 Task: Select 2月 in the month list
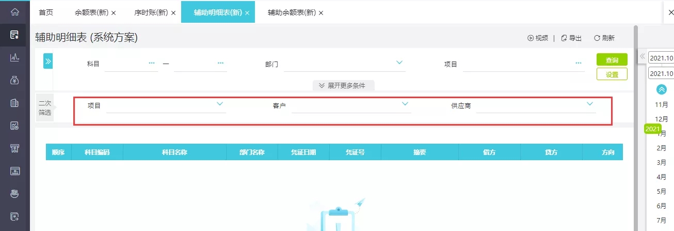click(662, 148)
